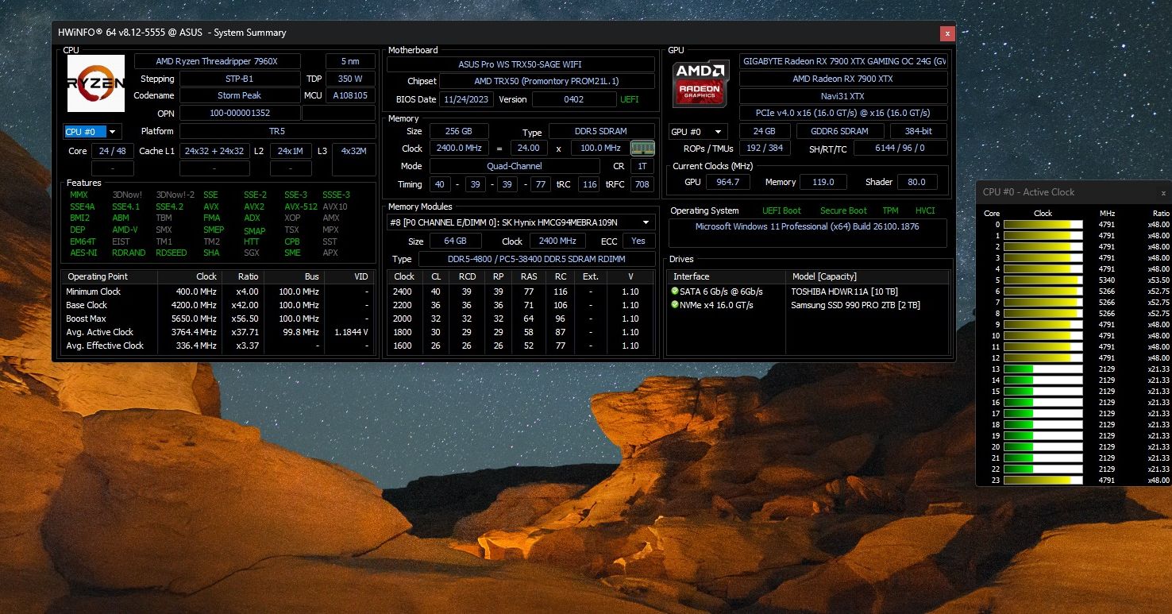Click the 350 W TDP value
The height and width of the screenshot is (614, 1172).
(x=350, y=79)
